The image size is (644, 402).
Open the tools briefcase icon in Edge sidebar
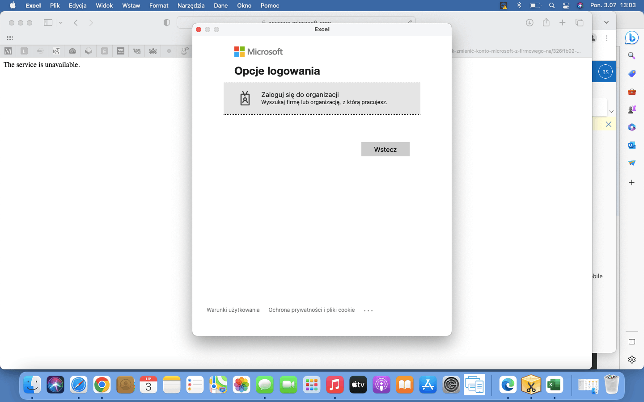[x=631, y=92]
